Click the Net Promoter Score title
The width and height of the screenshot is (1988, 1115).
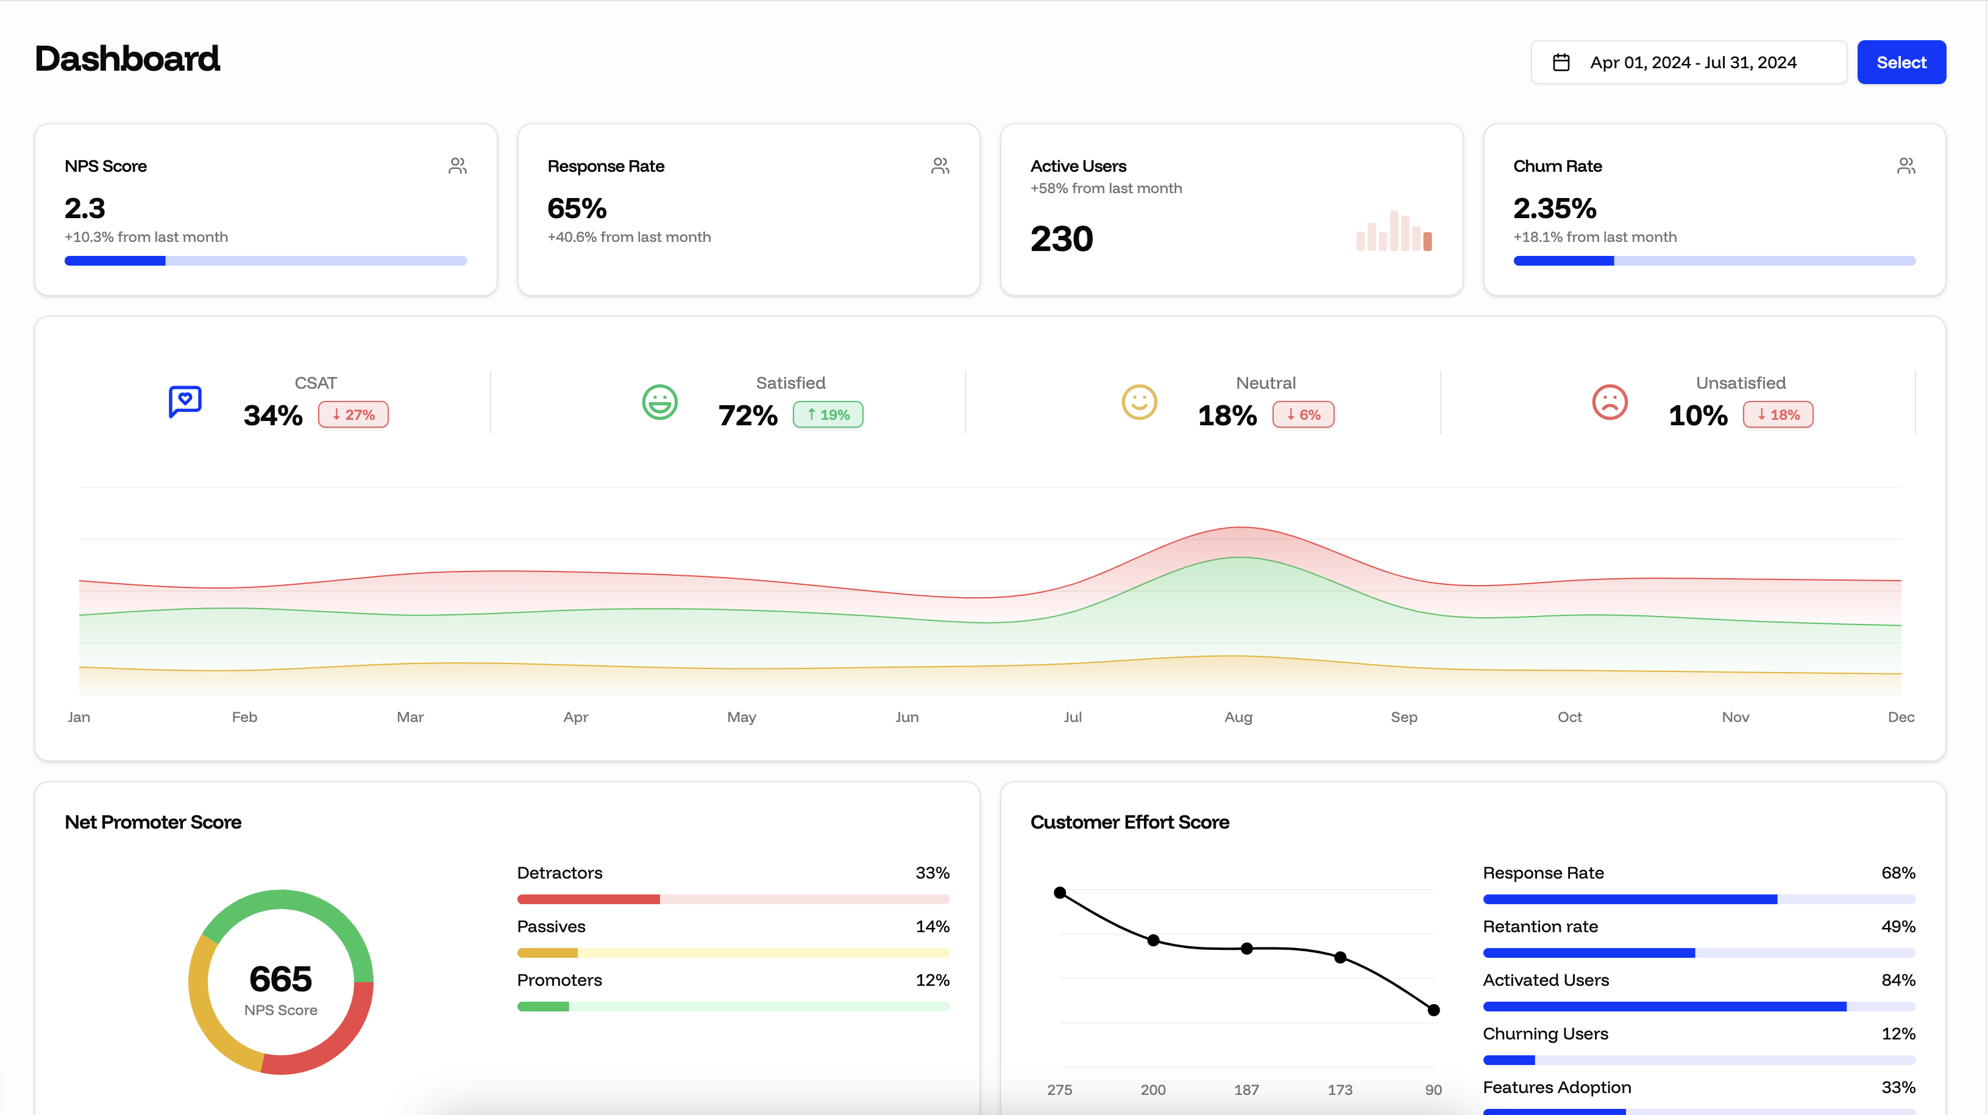[x=153, y=822]
